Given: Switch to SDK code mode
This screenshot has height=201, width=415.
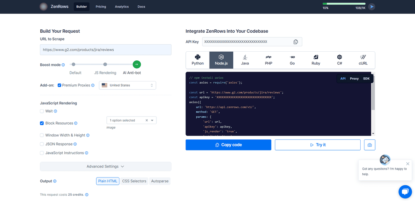Looking at the screenshot, I should (366, 79).
